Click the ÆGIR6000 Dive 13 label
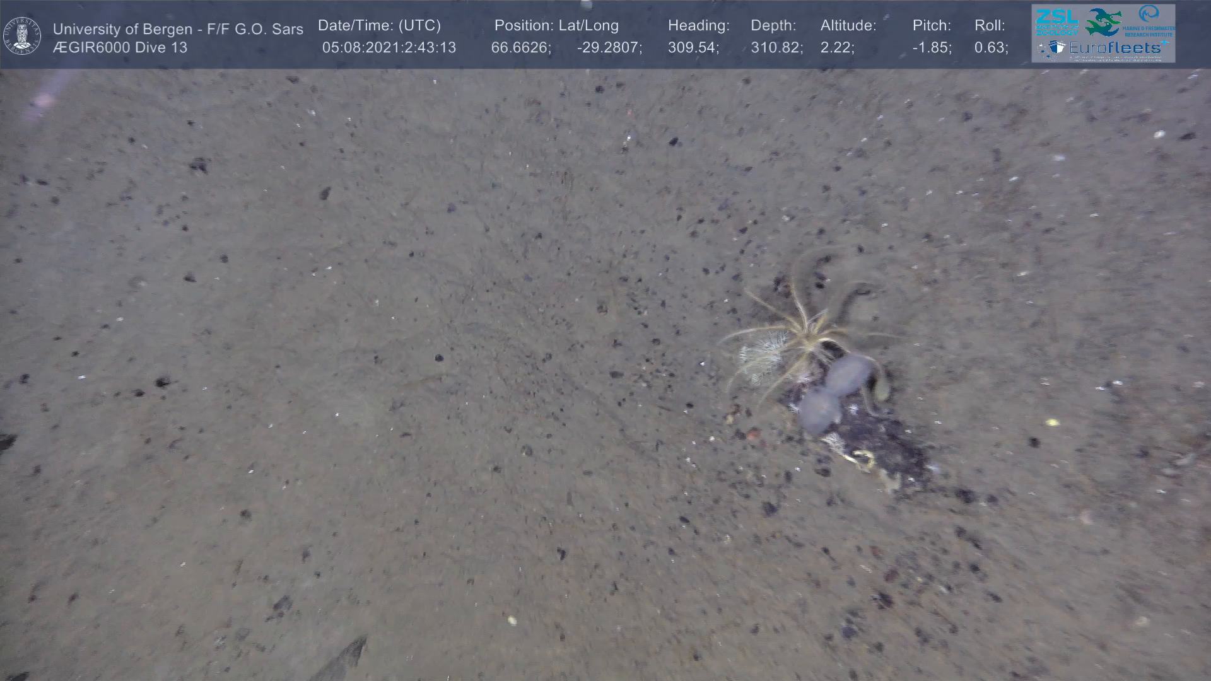The height and width of the screenshot is (681, 1211). tap(120, 48)
